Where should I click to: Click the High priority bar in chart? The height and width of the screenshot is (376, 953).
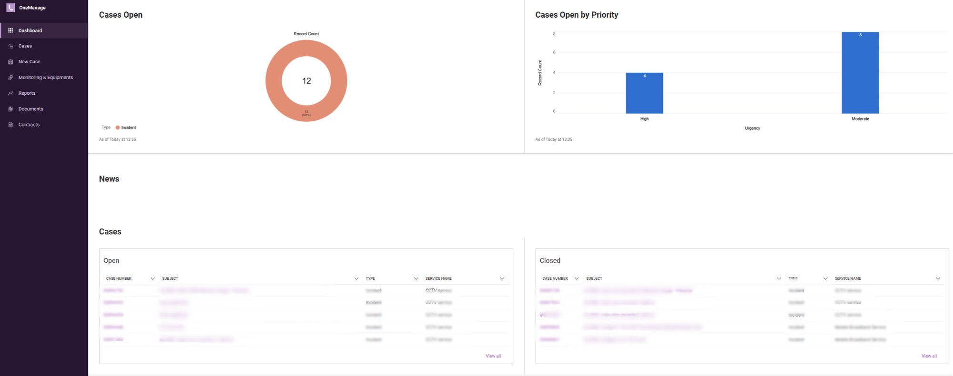(644, 93)
